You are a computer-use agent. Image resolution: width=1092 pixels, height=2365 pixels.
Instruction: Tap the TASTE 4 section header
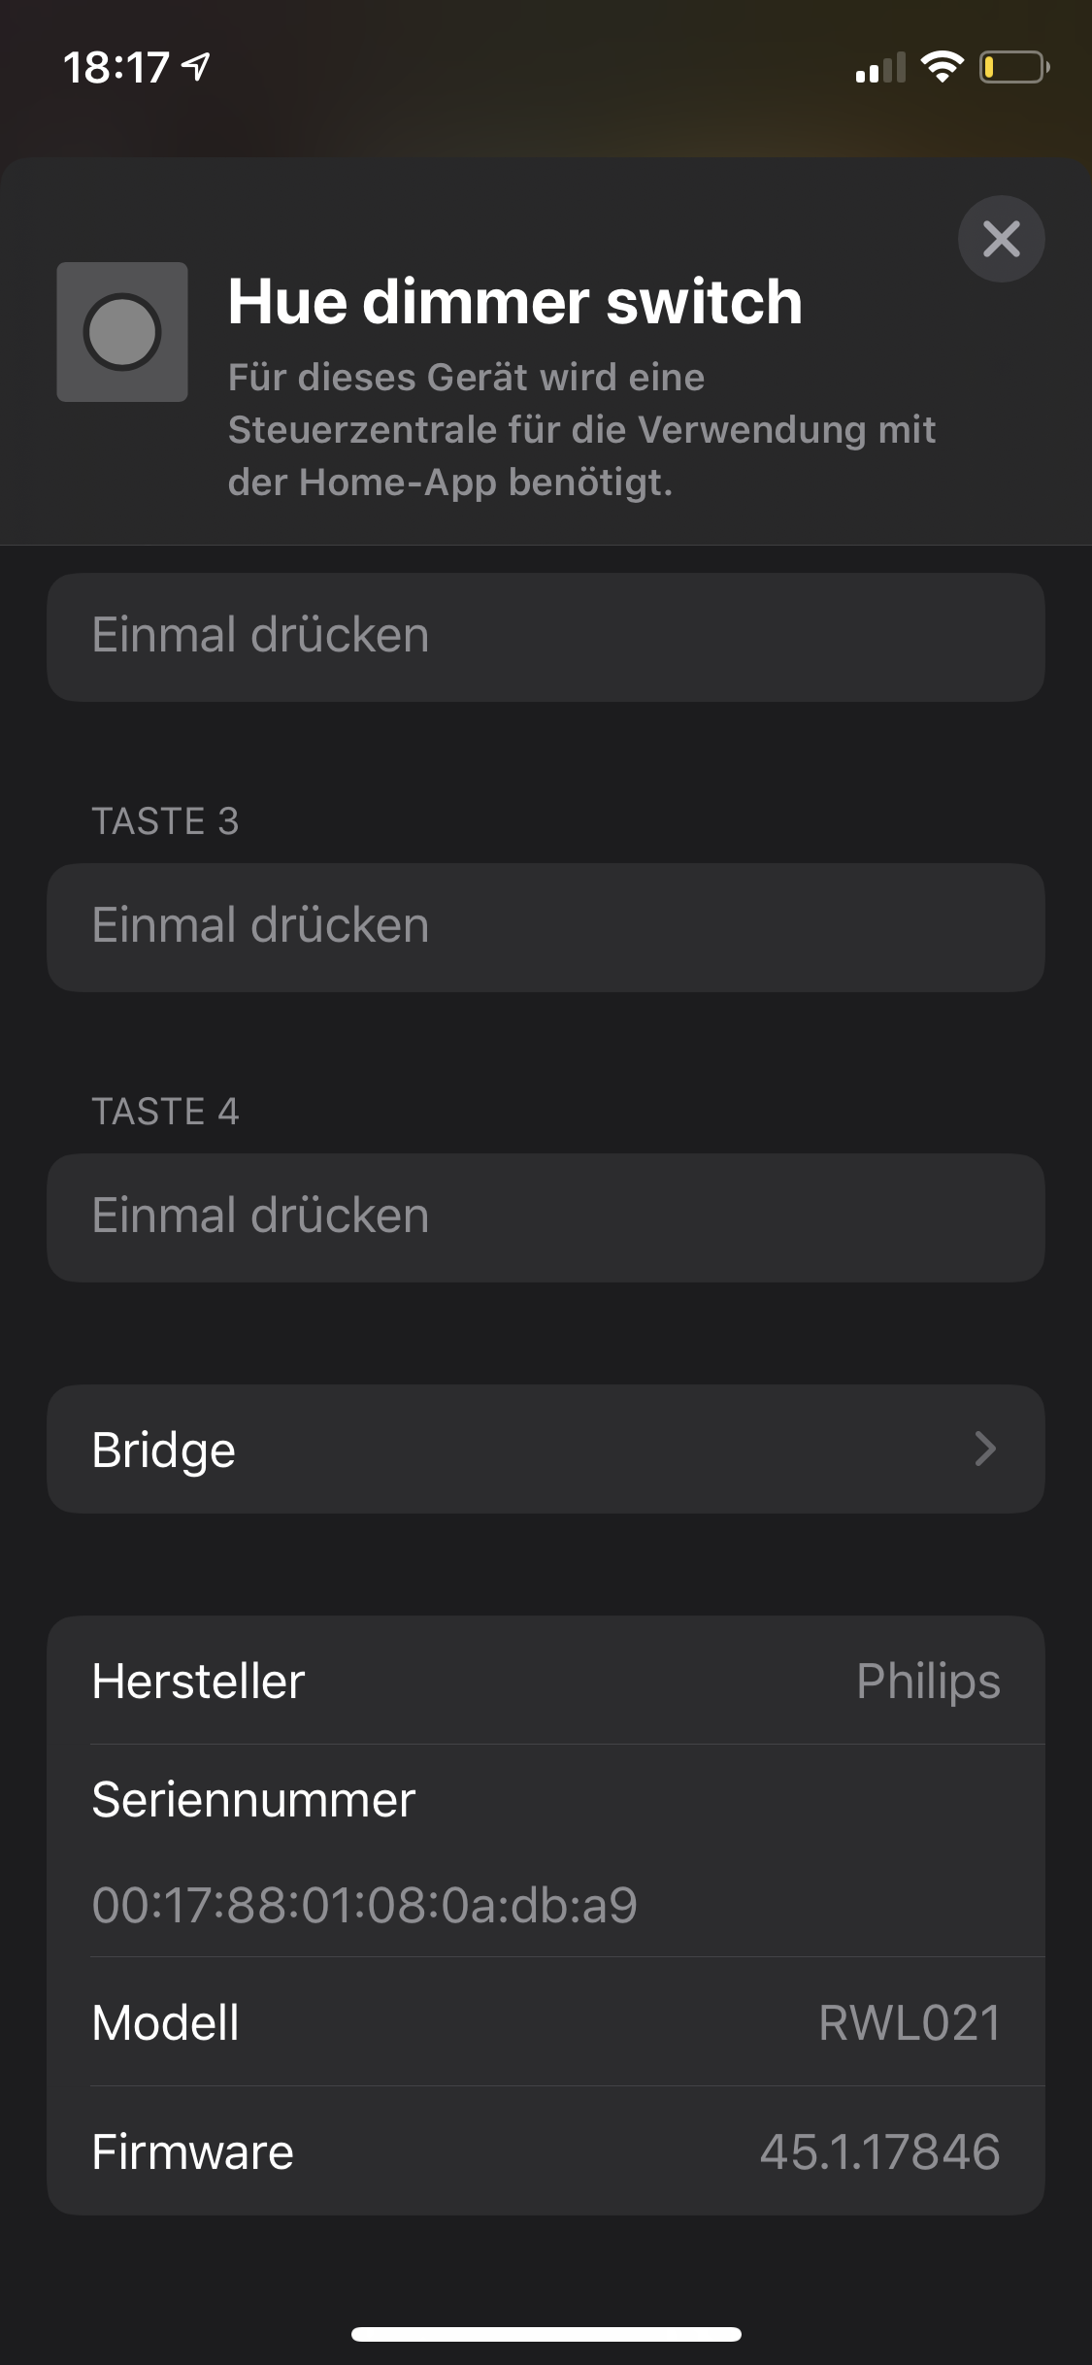[x=165, y=1112]
